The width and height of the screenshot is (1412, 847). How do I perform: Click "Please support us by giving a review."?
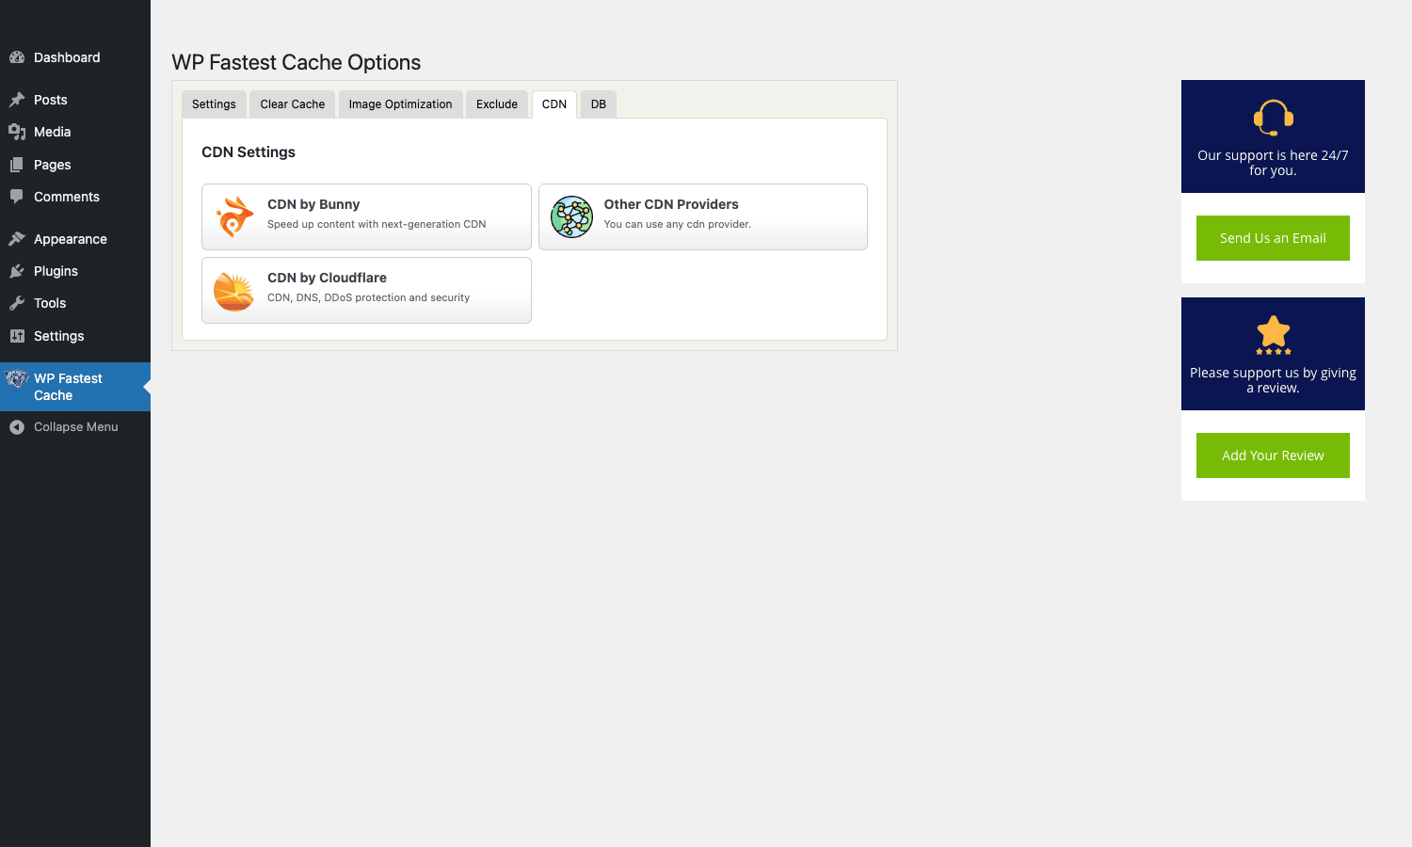1273,380
